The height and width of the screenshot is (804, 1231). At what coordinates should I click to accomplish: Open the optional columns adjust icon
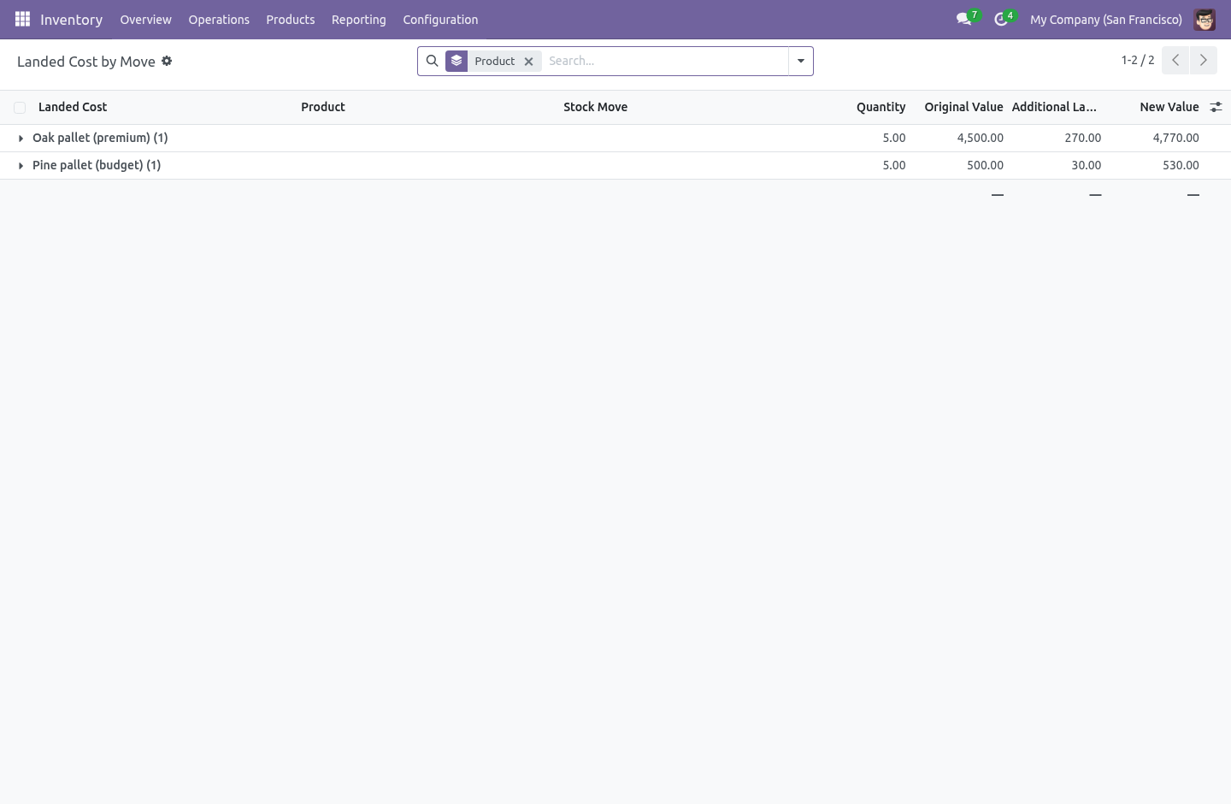(1216, 107)
